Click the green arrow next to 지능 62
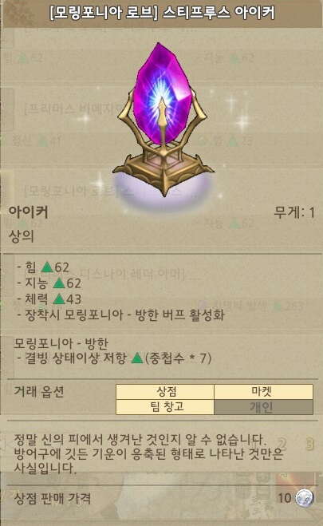The width and height of the screenshot is (323, 526). pos(59,283)
